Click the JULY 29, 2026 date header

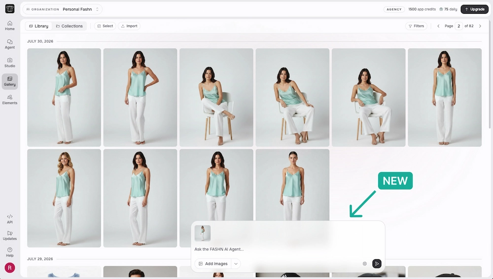coord(40,259)
